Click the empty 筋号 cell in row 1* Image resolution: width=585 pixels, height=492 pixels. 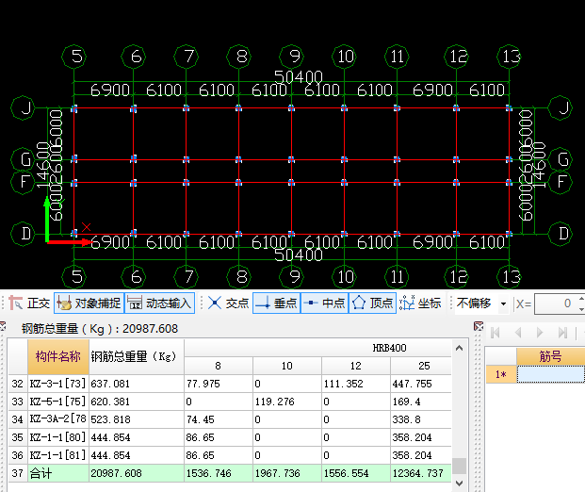click(550, 374)
